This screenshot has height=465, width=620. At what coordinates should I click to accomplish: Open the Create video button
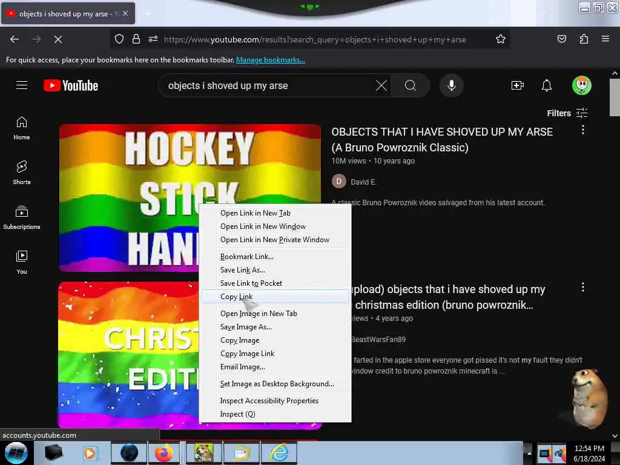pyautogui.click(x=517, y=85)
